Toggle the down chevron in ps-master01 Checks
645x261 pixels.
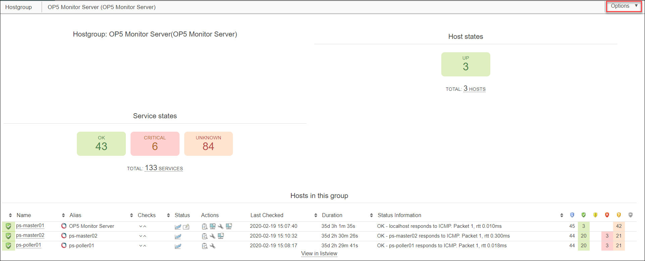(141, 226)
